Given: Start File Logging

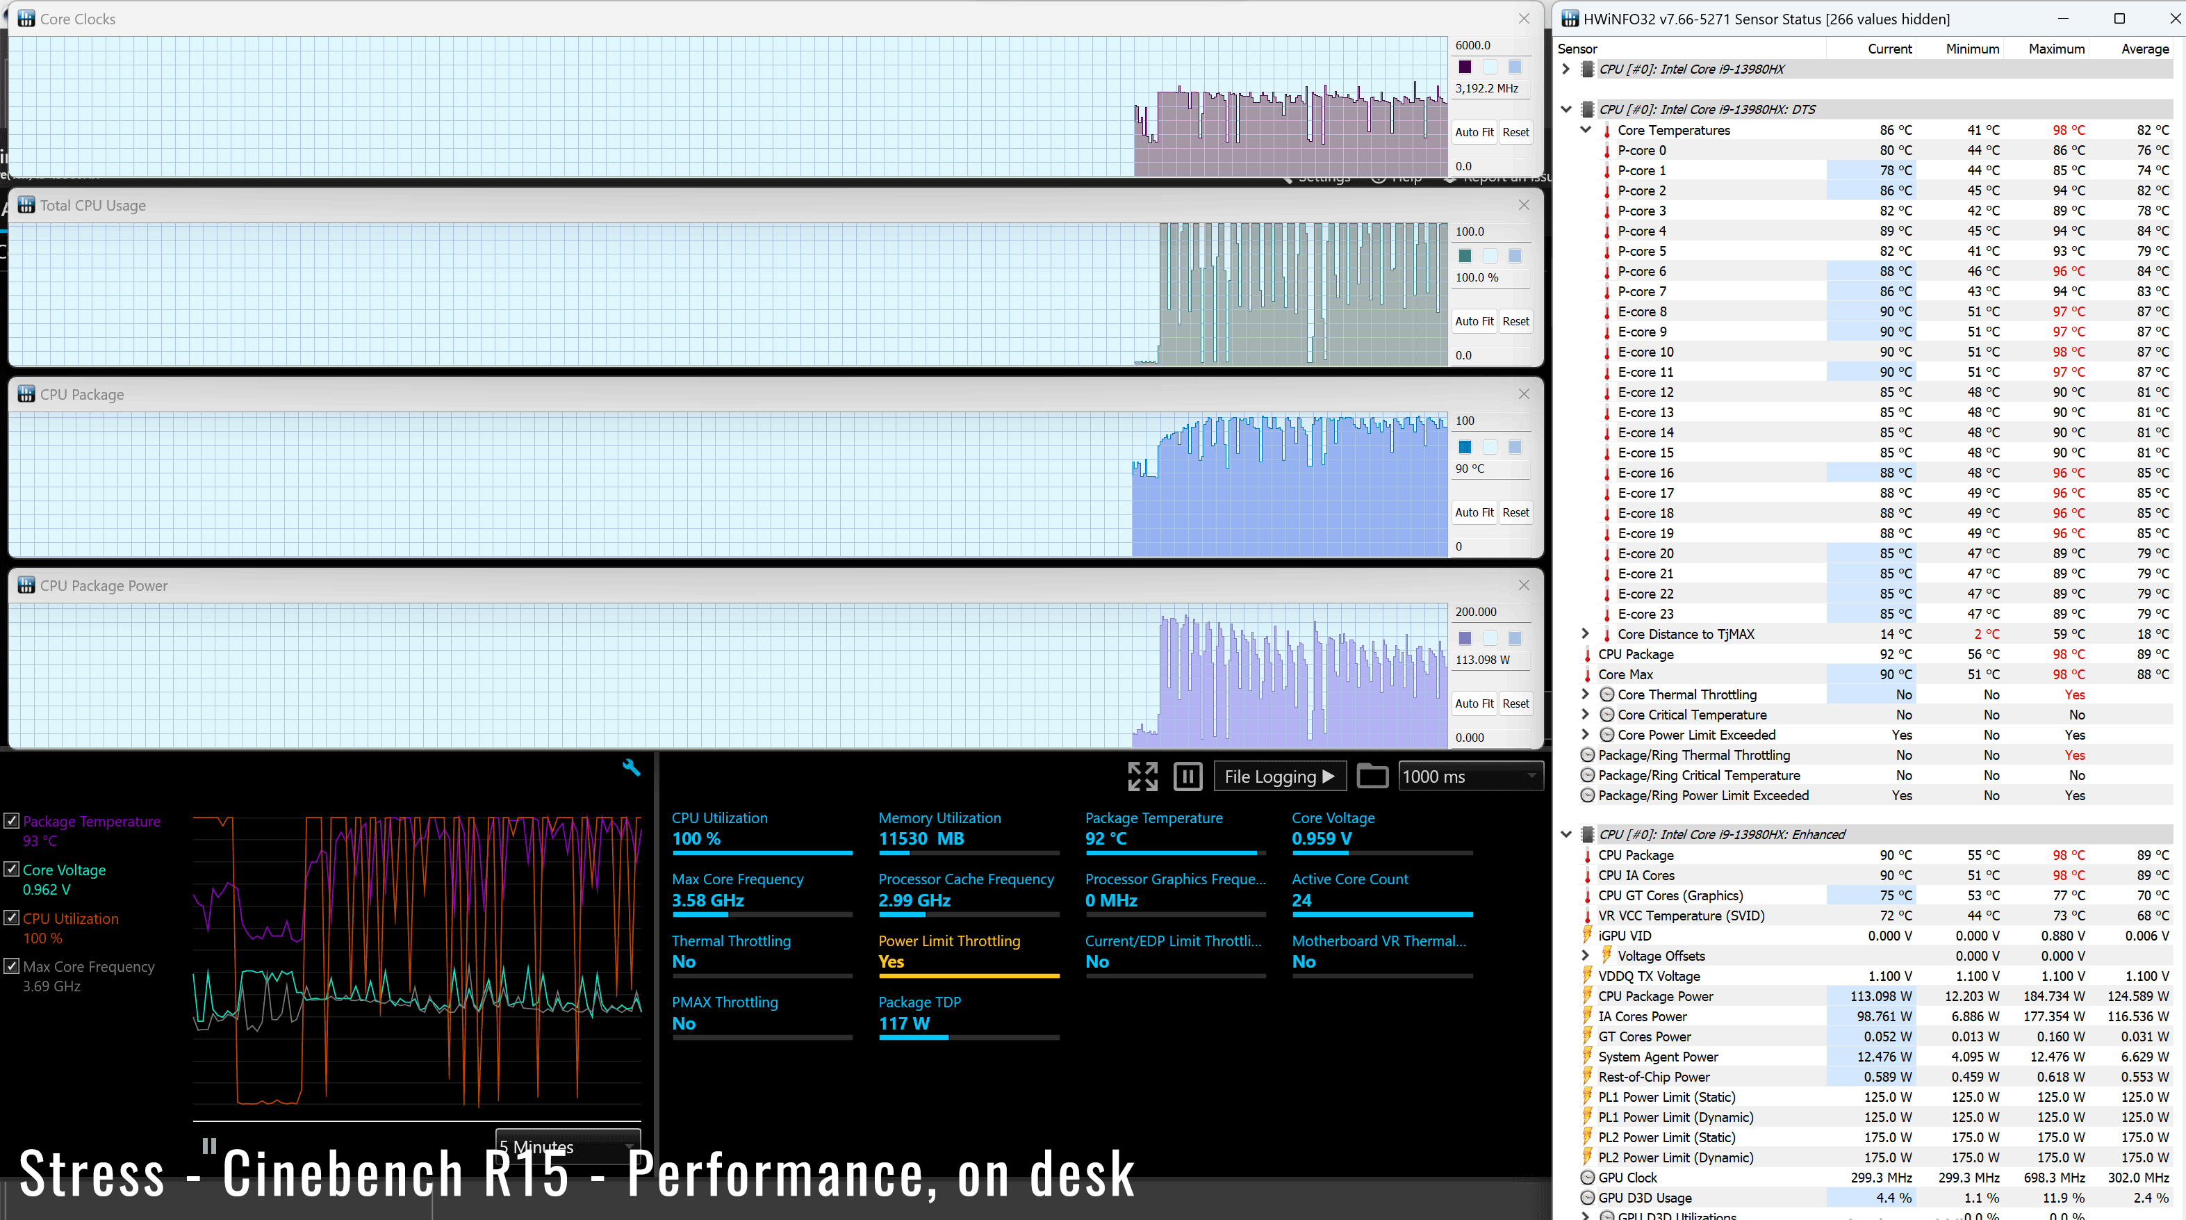Looking at the screenshot, I should (x=1280, y=776).
